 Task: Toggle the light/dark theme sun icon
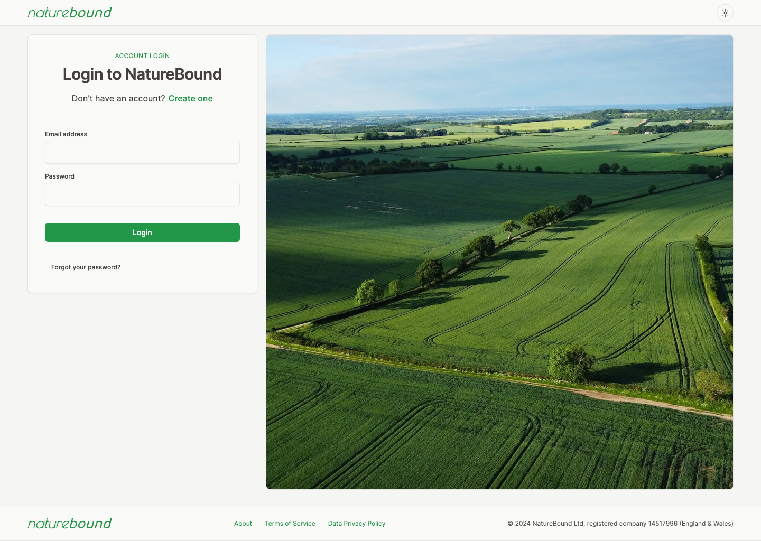tap(725, 13)
